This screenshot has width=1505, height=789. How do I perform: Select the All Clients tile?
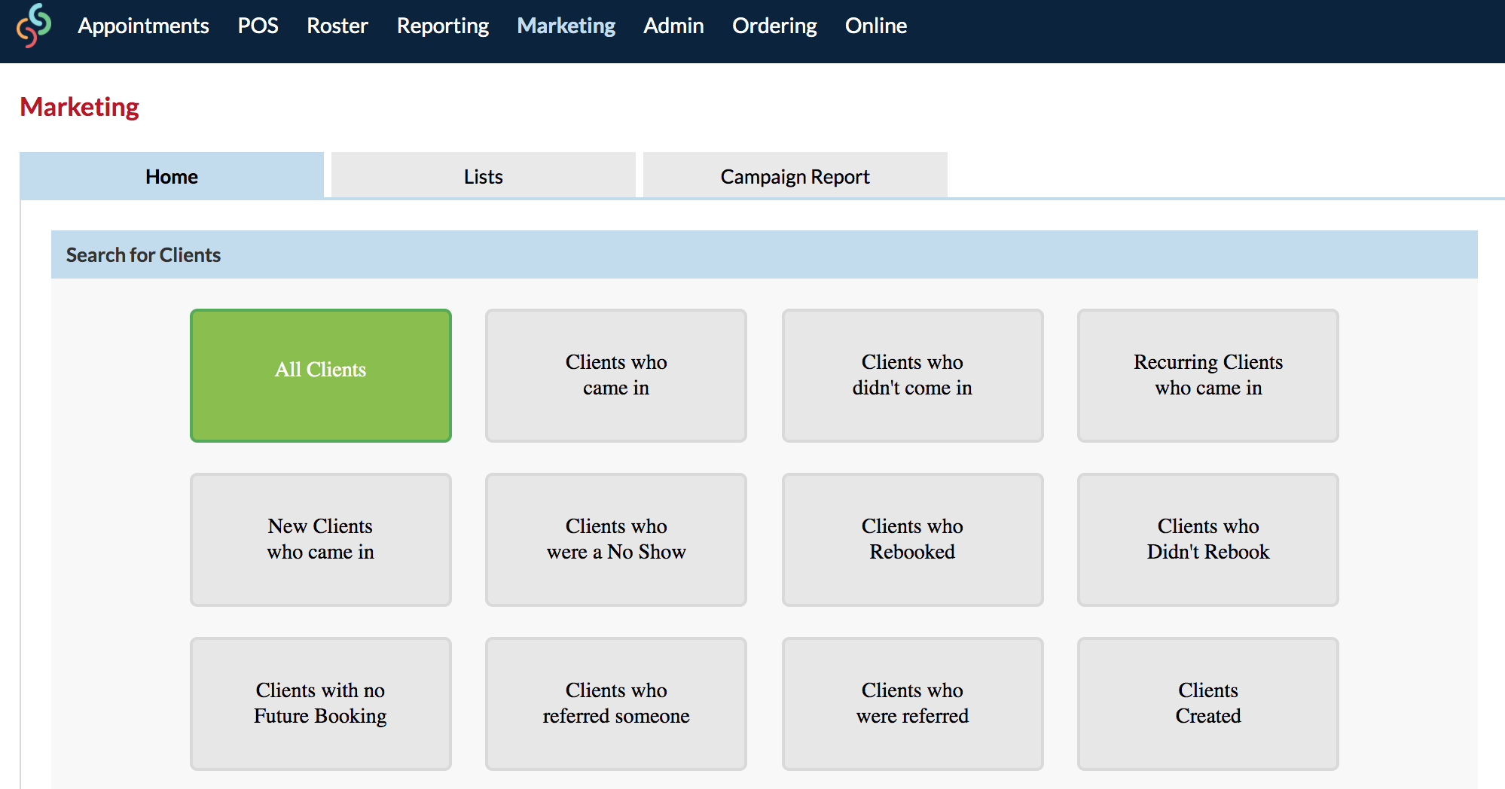point(321,376)
